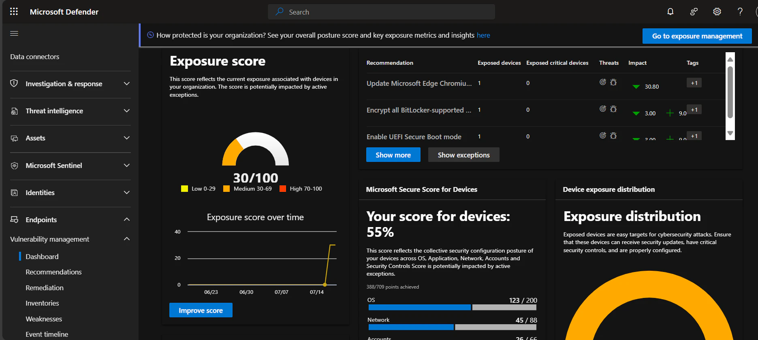
Task: Click the orange Medium 30-69 legend swatch
Action: coord(226,189)
